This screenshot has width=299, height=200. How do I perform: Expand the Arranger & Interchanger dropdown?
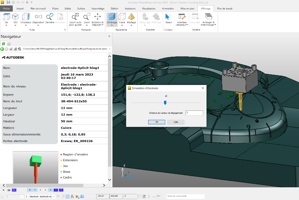coord(216,25)
